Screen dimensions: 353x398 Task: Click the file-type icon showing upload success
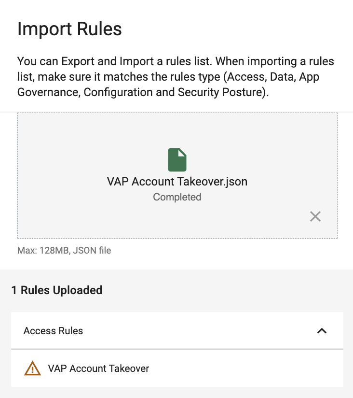coord(177,159)
